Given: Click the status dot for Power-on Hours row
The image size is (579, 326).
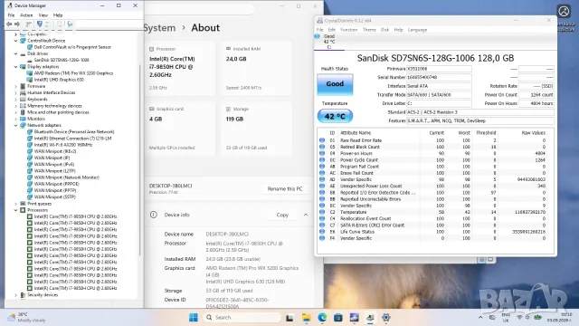Looking at the screenshot, I should pos(322,153).
